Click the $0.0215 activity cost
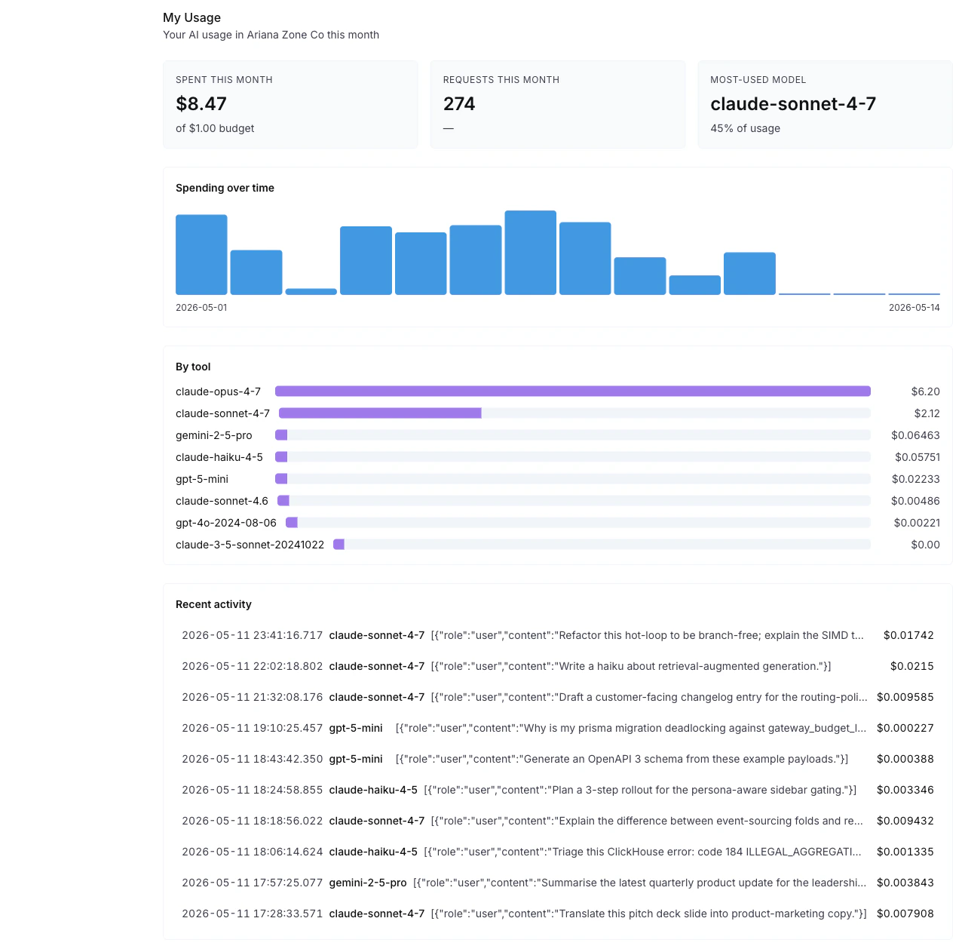 912,666
